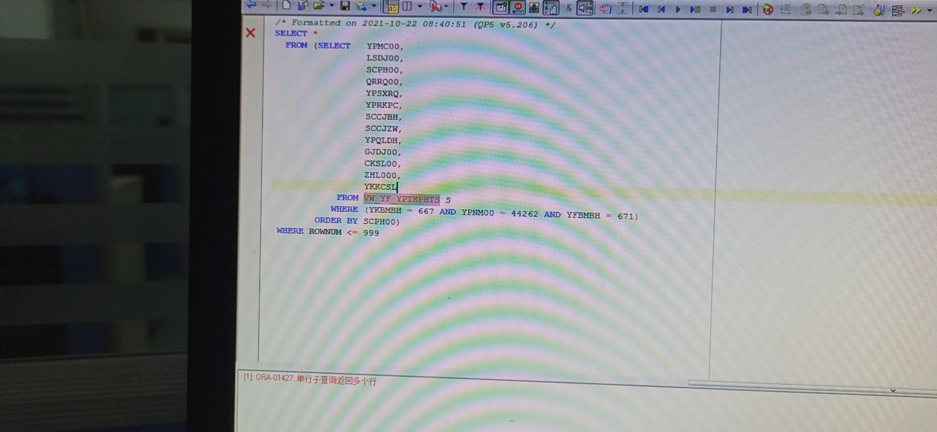The height and width of the screenshot is (432, 937).
Task: Click the split window layout icon
Action: (x=407, y=6)
